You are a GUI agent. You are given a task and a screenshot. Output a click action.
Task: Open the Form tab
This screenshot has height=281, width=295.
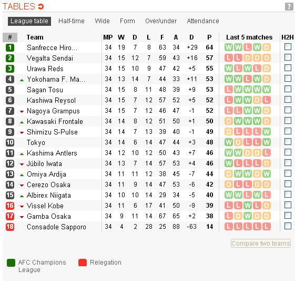(x=127, y=21)
